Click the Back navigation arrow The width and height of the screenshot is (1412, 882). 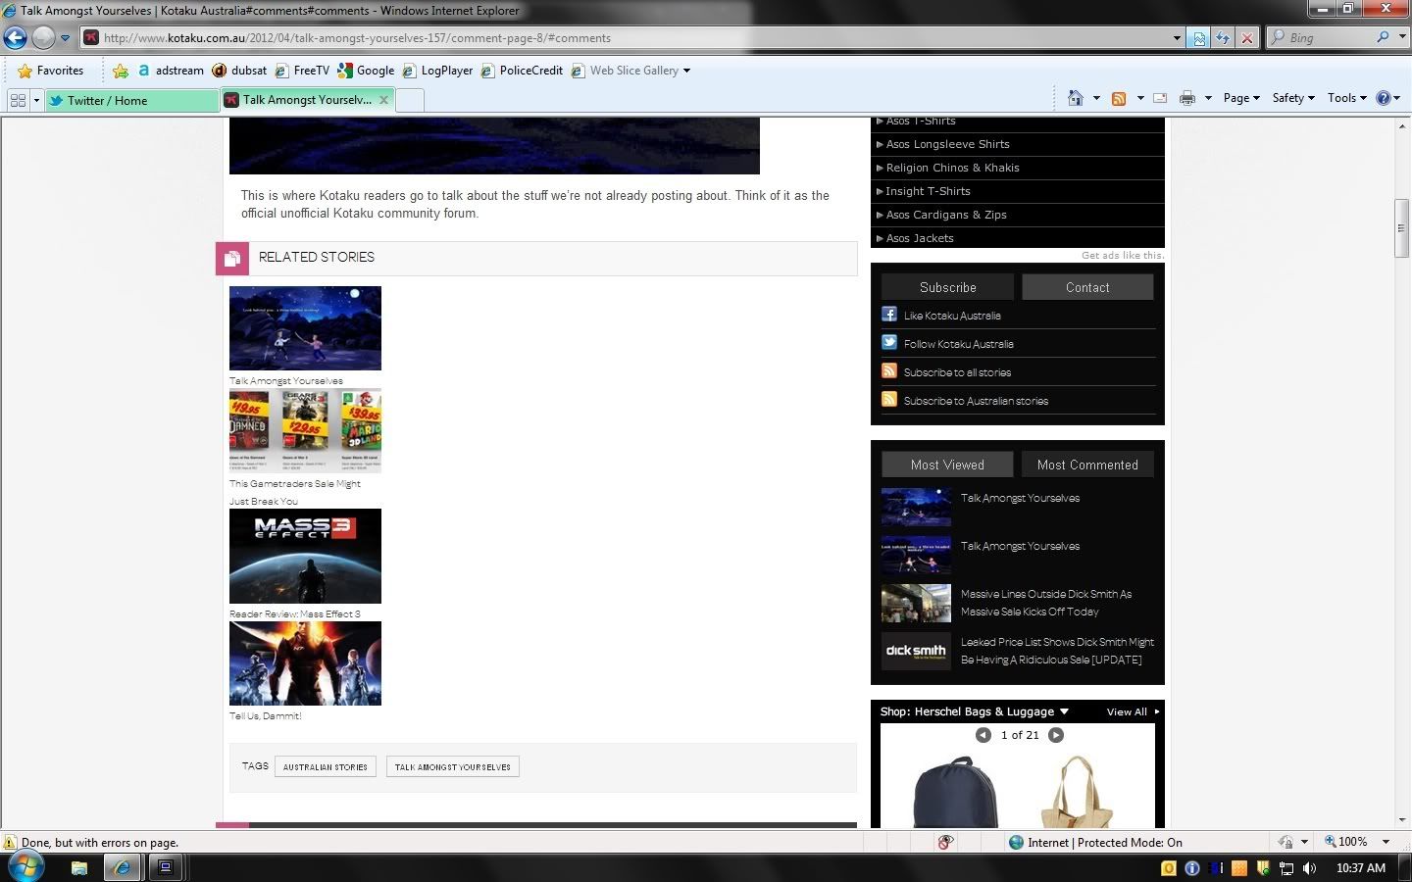[15, 38]
